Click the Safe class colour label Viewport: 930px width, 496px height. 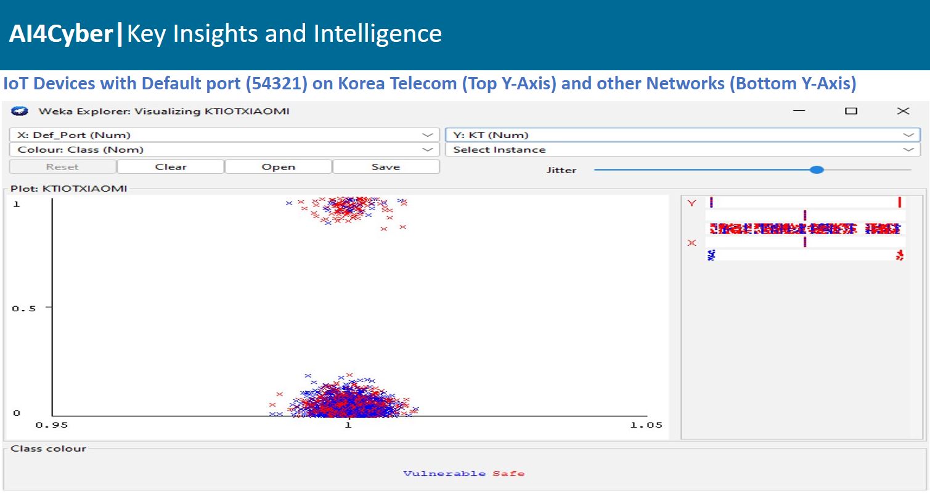click(x=508, y=474)
